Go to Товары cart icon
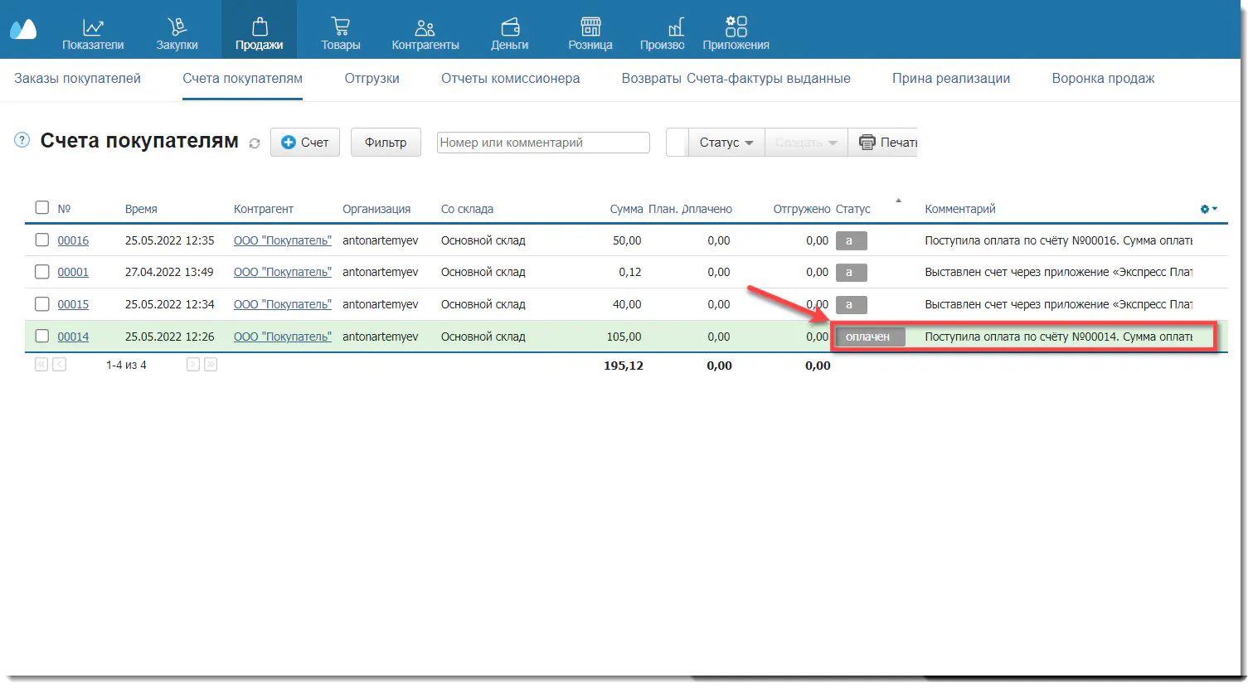The image size is (1253, 688). pos(340,27)
